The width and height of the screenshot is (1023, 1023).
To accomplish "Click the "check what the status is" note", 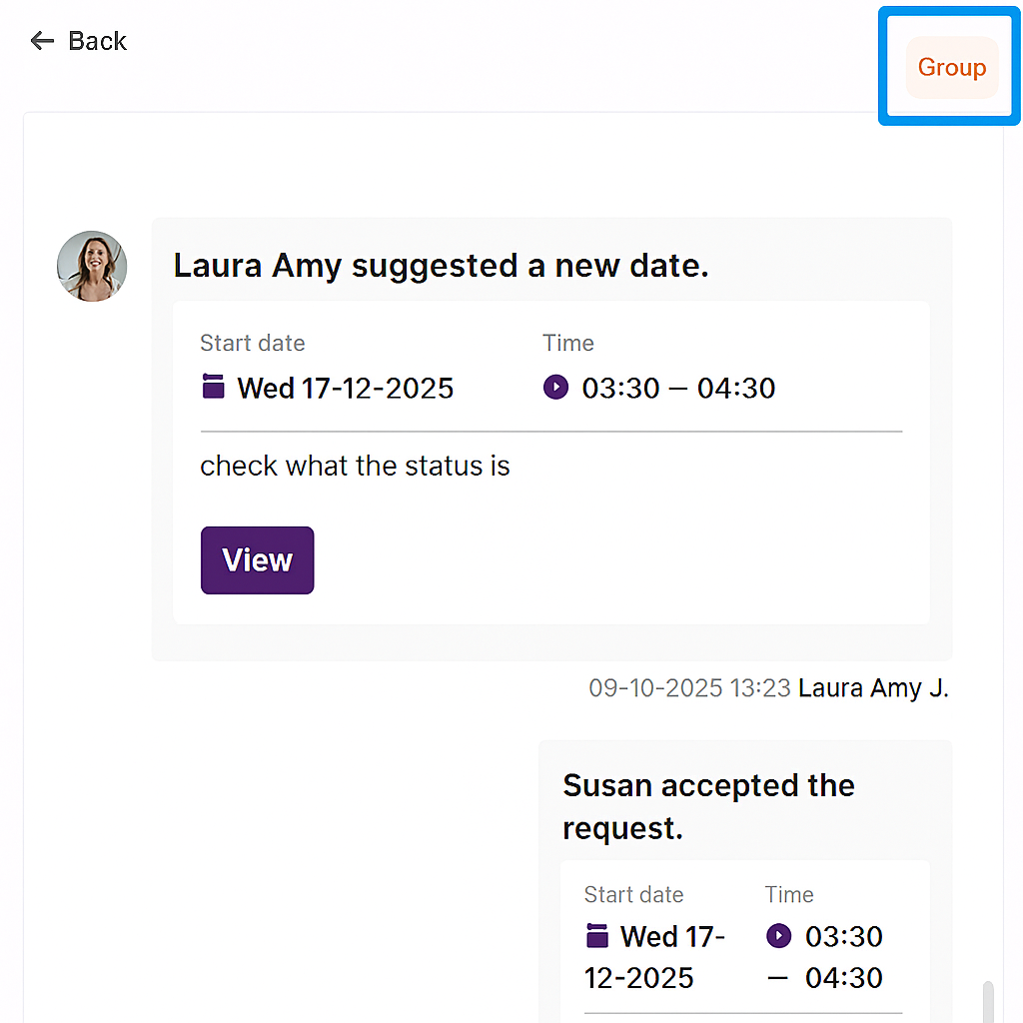I will [355, 466].
